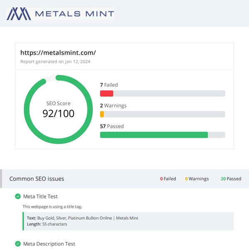Screen dimensions: 249x249
Task: Click the green checkmark beside Meta Description Test
Action: (x=17, y=244)
